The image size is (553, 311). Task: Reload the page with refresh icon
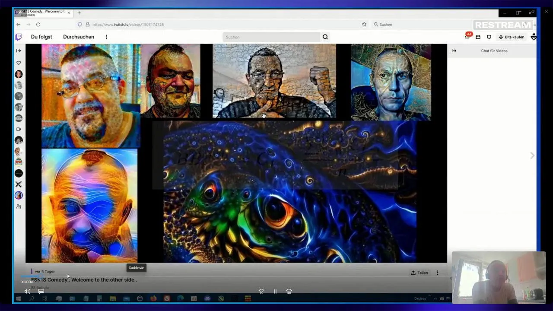pos(38,25)
